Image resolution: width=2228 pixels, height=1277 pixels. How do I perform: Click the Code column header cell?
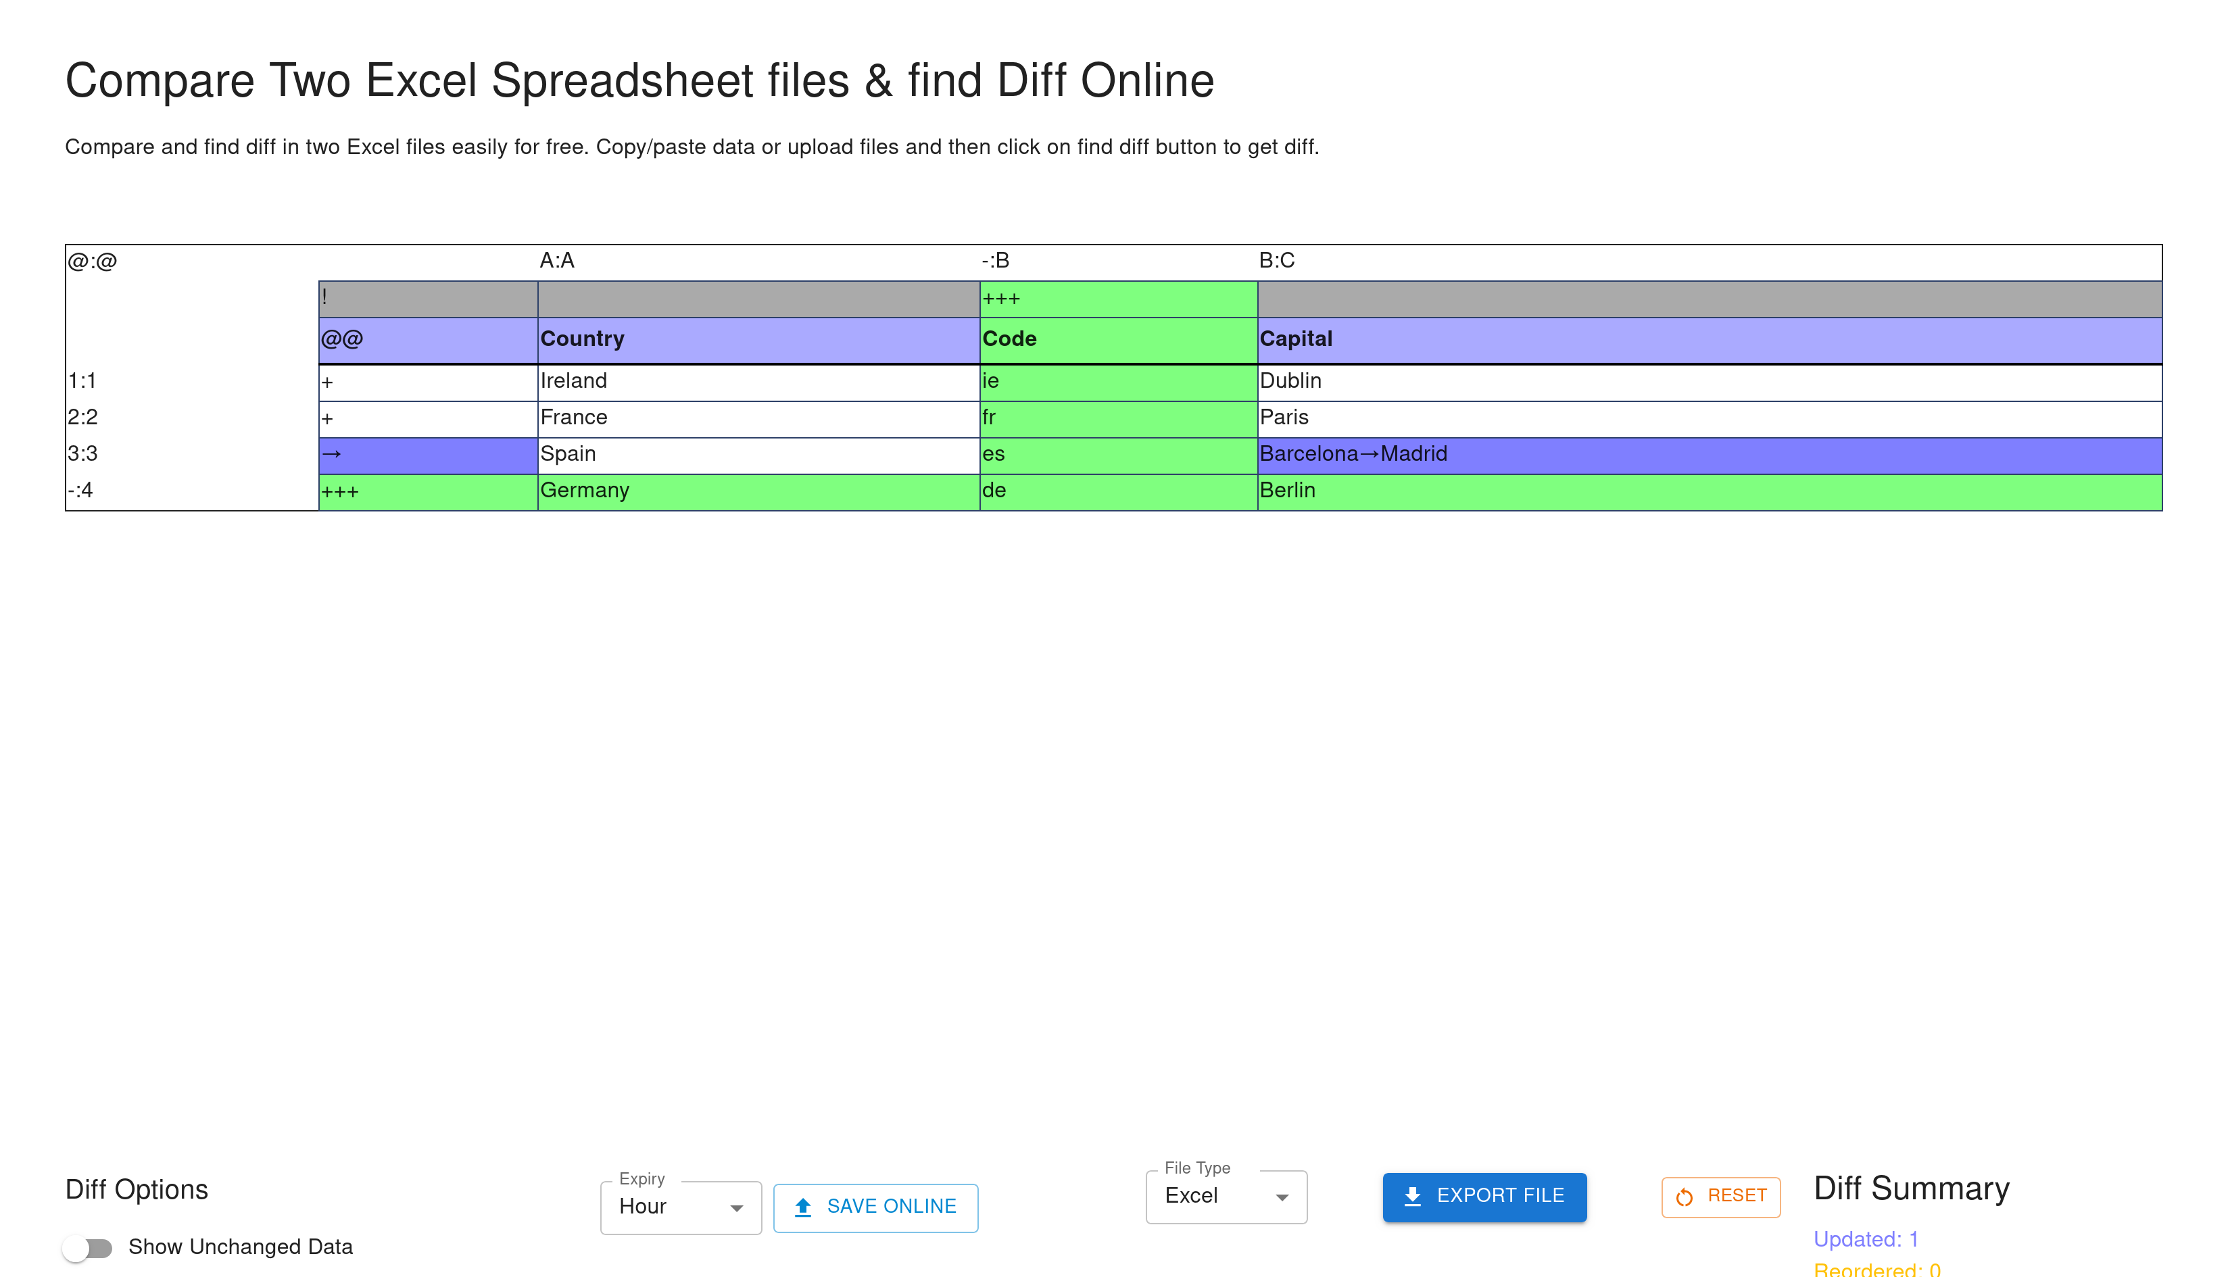coord(1009,339)
